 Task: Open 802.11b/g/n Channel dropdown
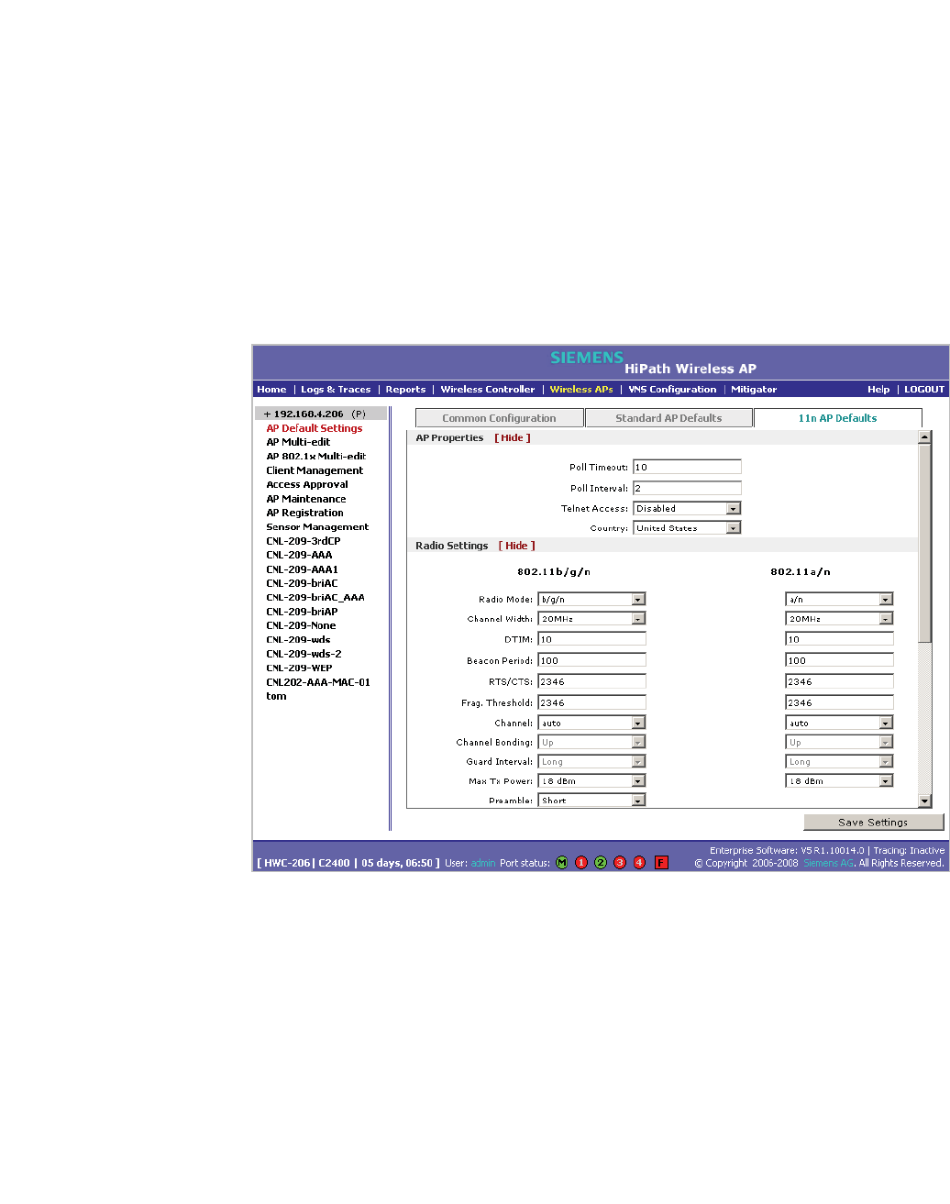point(591,723)
